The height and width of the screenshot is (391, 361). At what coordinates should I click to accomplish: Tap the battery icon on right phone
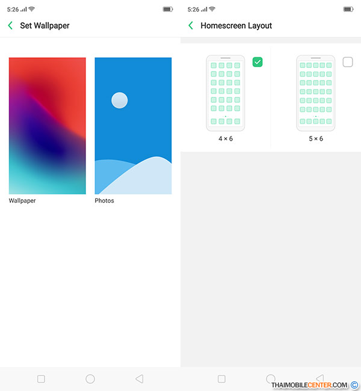click(x=348, y=9)
